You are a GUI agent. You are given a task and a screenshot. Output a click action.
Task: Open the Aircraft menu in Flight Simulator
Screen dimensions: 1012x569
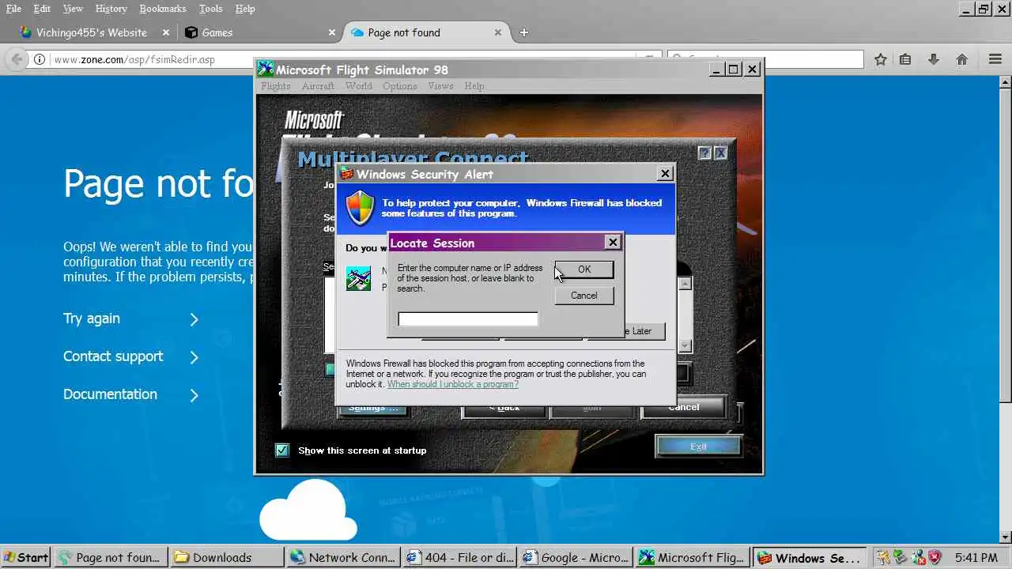click(x=318, y=86)
